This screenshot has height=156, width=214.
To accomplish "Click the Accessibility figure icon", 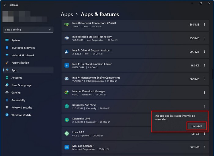I will click(x=7, y=100).
